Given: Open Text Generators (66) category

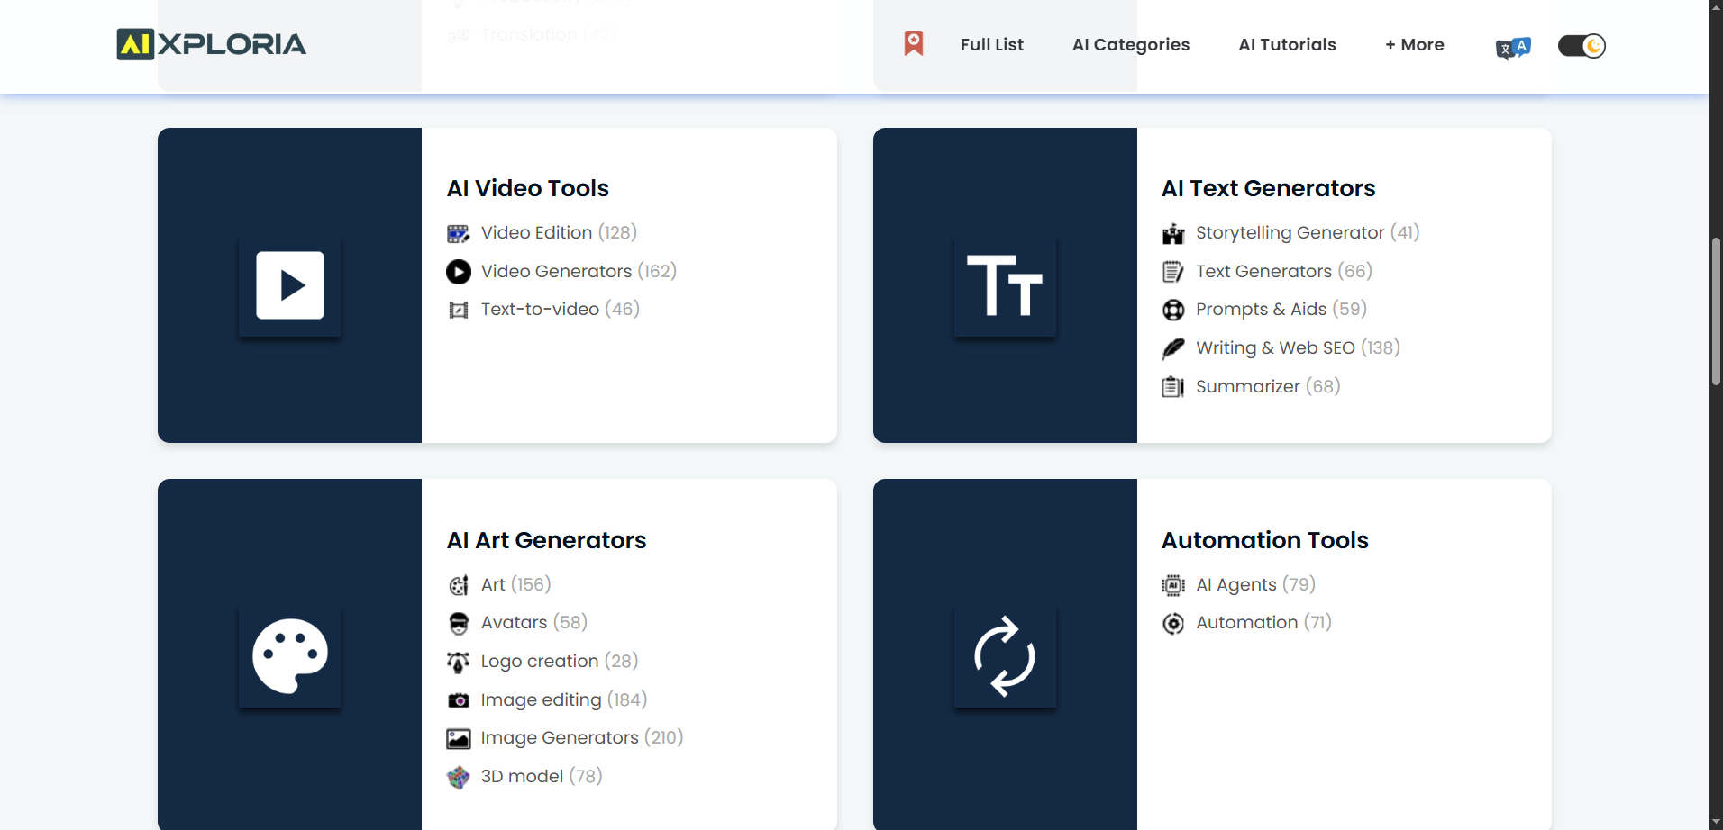Looking at the screenshot, I should (1284, 271).
